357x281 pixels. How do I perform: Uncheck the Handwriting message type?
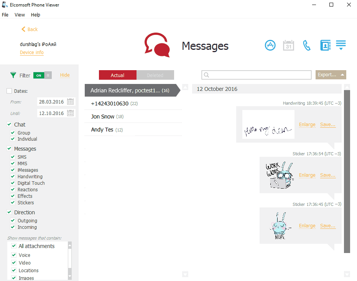coord(13,177)
